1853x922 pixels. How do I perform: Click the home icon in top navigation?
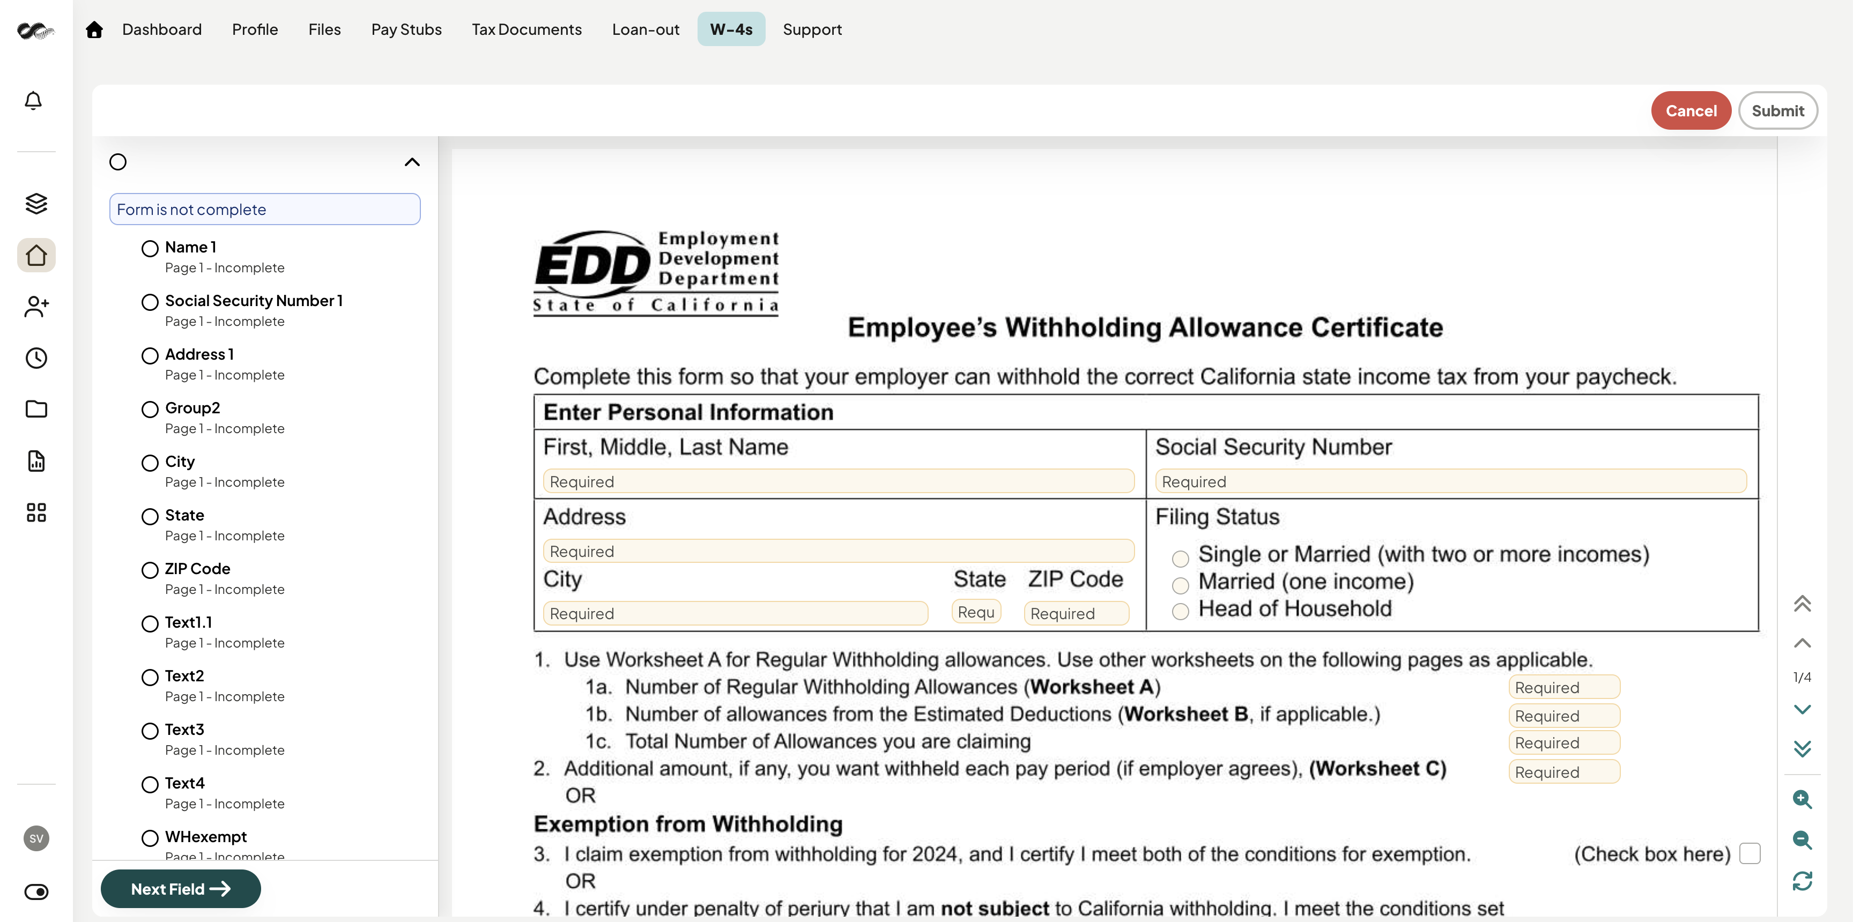94,29
